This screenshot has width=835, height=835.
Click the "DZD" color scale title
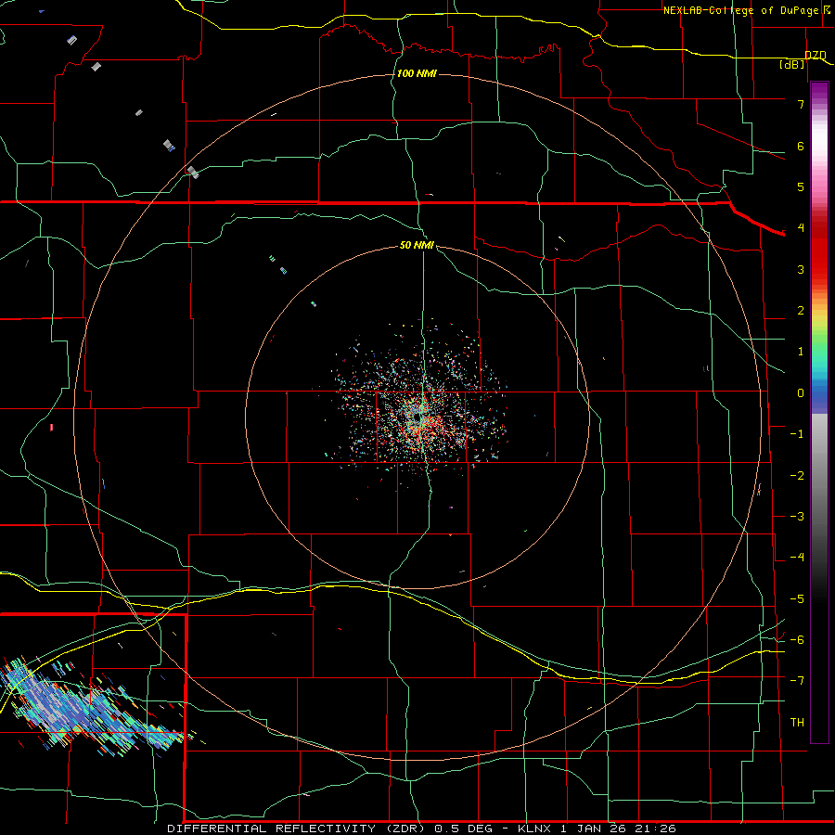pyautogui.click(x=816, y=55)
